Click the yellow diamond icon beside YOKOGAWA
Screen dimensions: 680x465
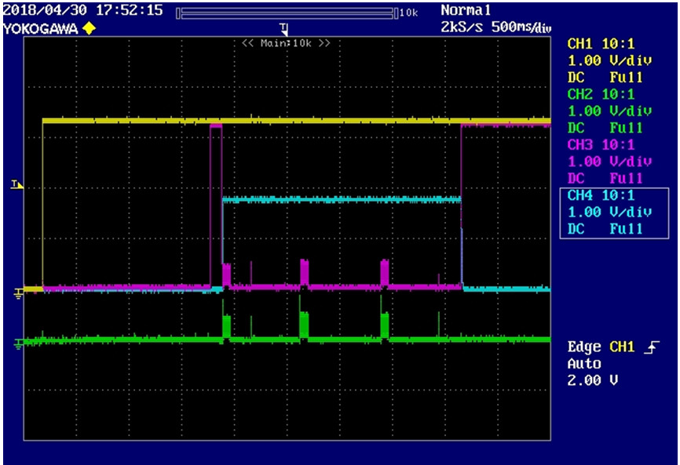(89, 29)
